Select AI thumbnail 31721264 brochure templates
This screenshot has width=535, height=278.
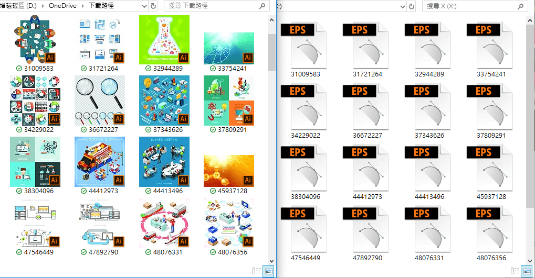tap(100, 39)
